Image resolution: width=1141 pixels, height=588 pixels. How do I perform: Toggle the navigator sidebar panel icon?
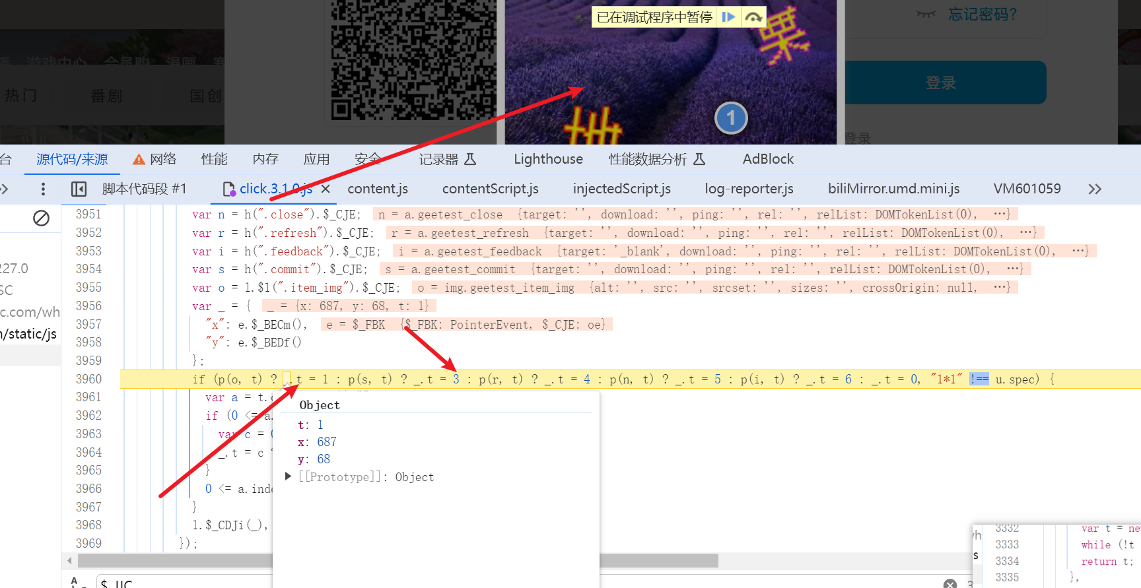click(x=79, y=189)
